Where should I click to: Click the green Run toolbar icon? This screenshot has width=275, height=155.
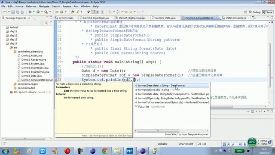click(38, 12)
